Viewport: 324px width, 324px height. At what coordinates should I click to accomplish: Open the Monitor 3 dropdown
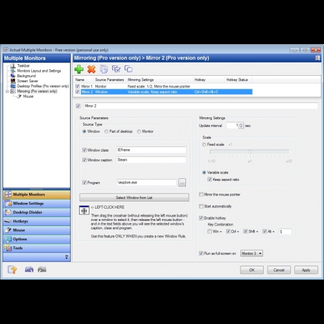251,253
